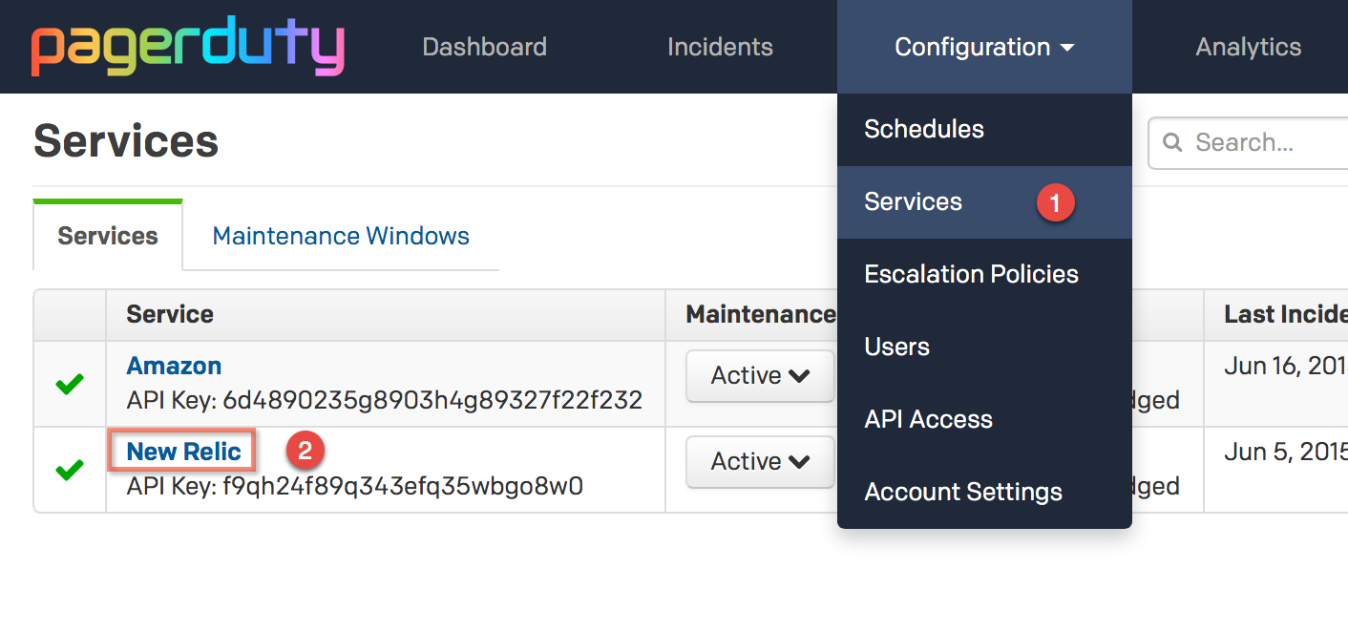
Task: Choose Users from the Configuration menu
Action: pyautogui.click(x=984, y=348)
